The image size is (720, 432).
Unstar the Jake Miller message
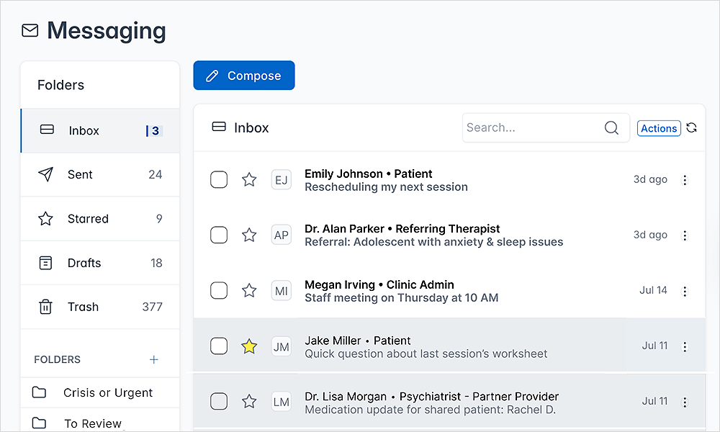(x=249, y=347)
